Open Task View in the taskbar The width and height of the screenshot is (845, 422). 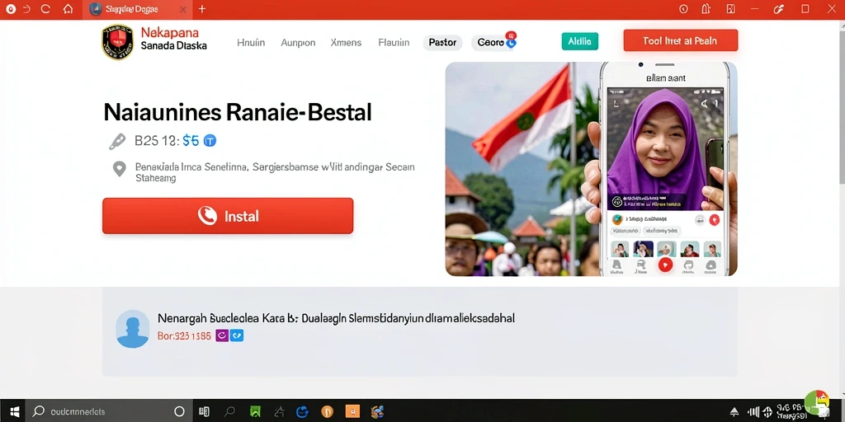(x=205, y=412)
